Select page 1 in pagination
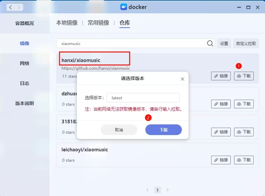The height and width of the screenshot is (196, 265). [x=158, y=190]
